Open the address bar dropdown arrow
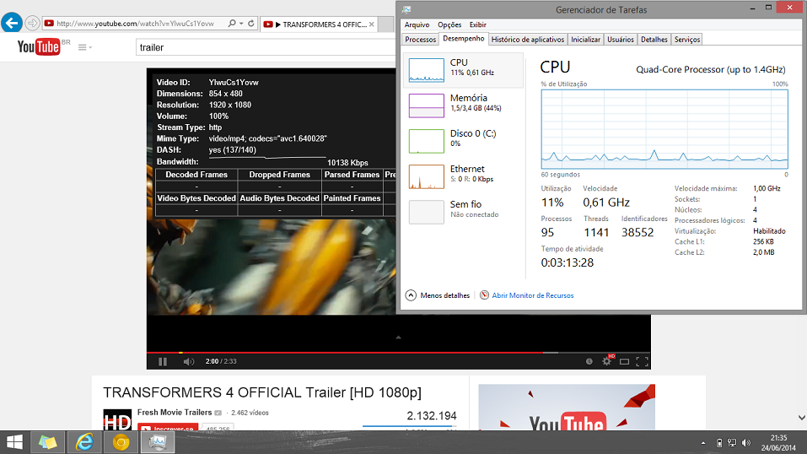The height and width of the screenshot is (454, 807). click(241, 24)
